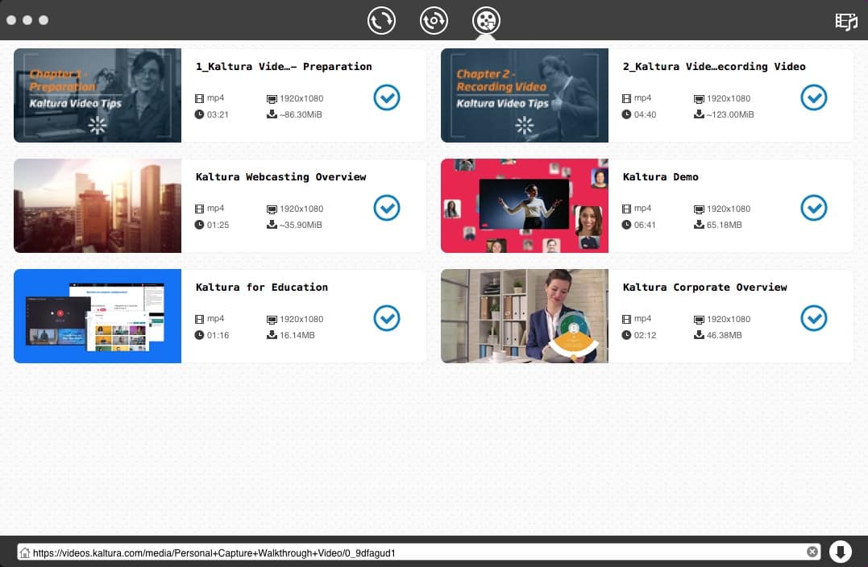The height and width of the screenshot is (567, 868).
Task: Click the download size icon beside ~35.90MiB
Action: [272, 225]
